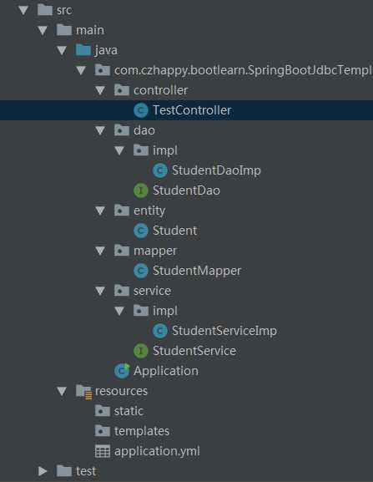Click the application.yml file icon
The width and height of the screenshot is (373, 482).
(103, 451)
